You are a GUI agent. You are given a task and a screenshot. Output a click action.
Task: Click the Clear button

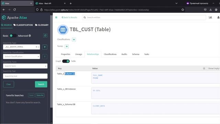[9, 84]
